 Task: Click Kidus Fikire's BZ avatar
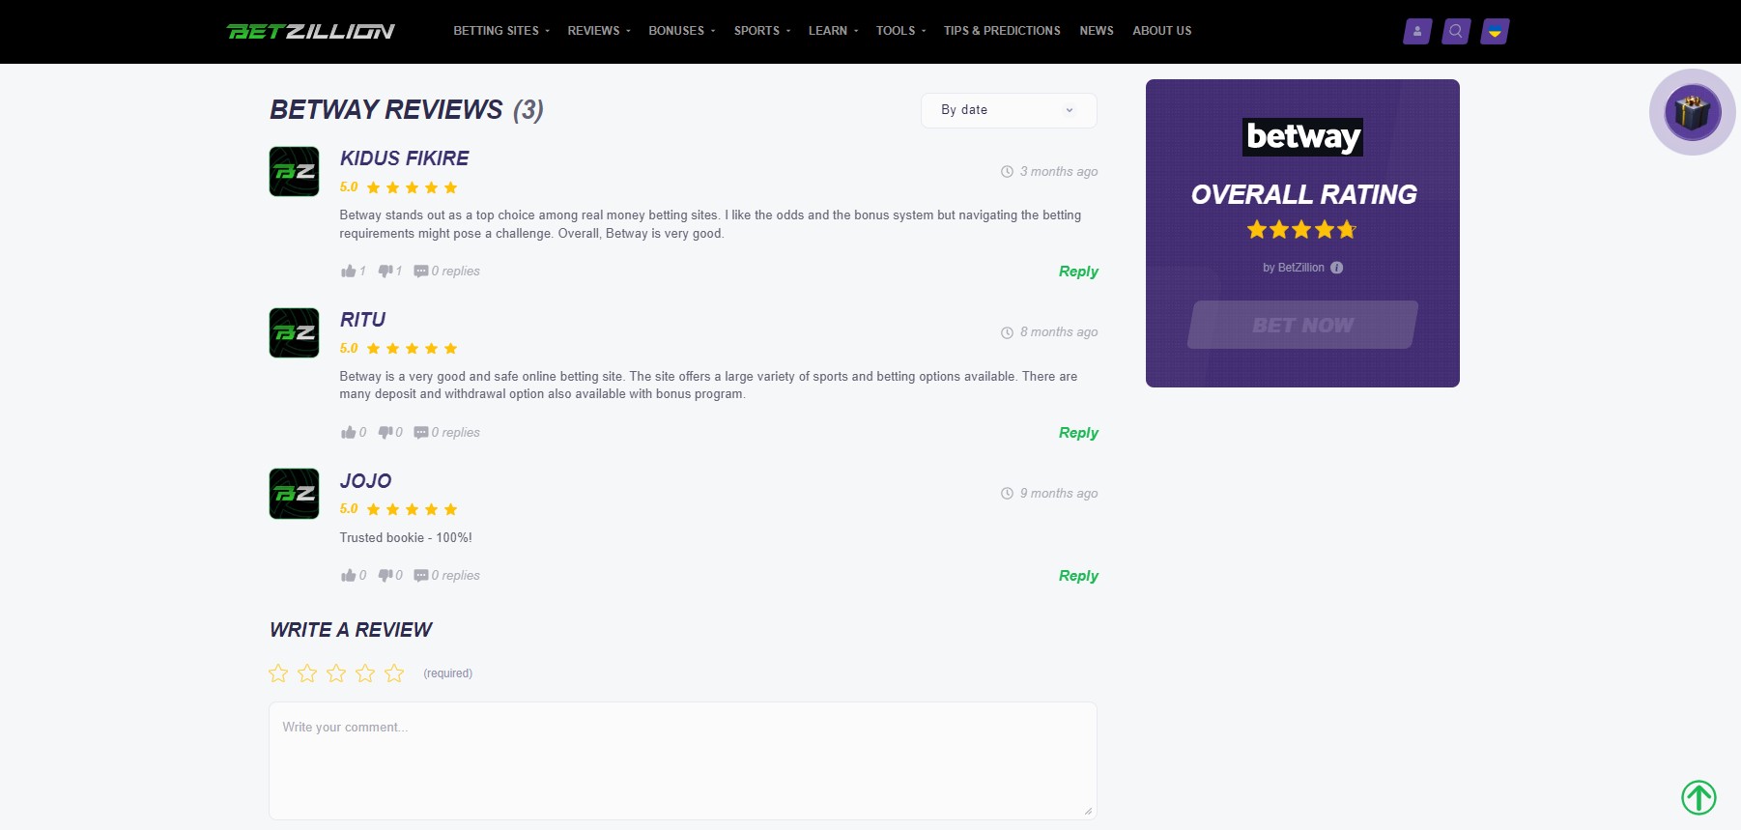coord(294,171)
